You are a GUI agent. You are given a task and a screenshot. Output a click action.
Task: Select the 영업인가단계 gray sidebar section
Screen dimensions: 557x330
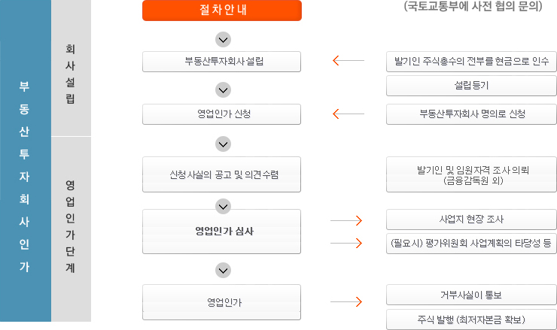[71, 229]
